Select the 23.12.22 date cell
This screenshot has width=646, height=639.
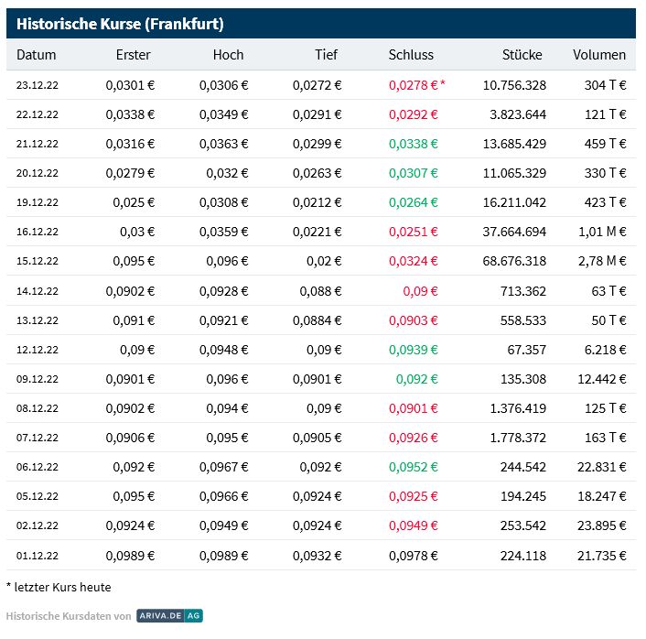38,85
